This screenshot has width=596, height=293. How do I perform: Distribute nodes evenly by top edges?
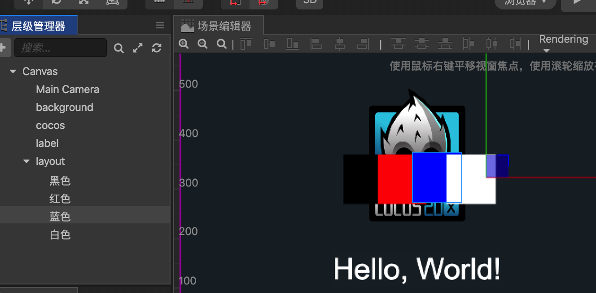pyautogui.click(x=398, y=44)
